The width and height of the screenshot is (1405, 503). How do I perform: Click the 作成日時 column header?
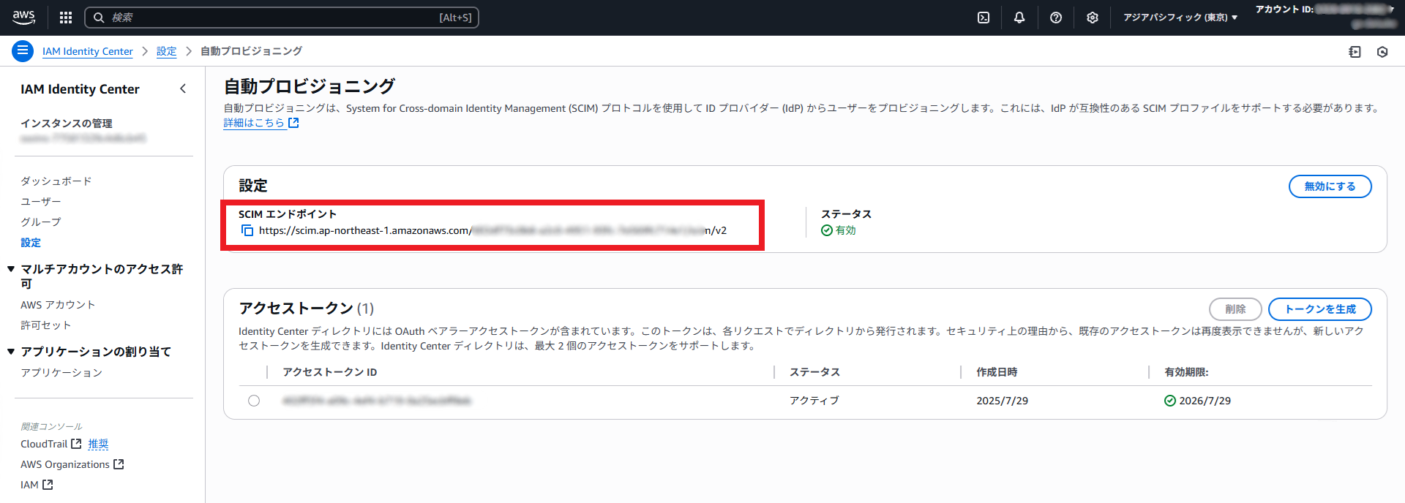997,372
